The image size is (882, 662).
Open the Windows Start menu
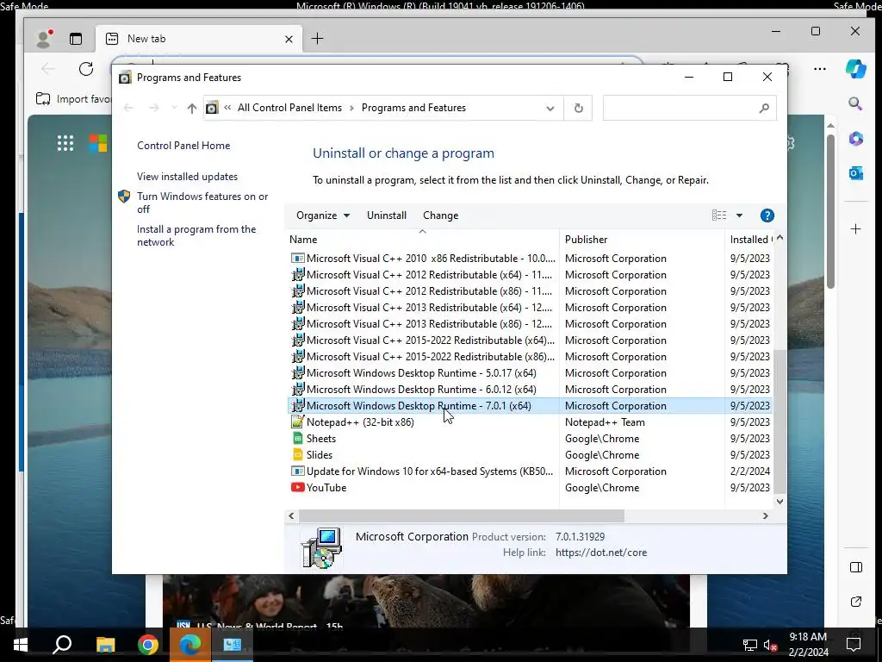pos(21,645)
